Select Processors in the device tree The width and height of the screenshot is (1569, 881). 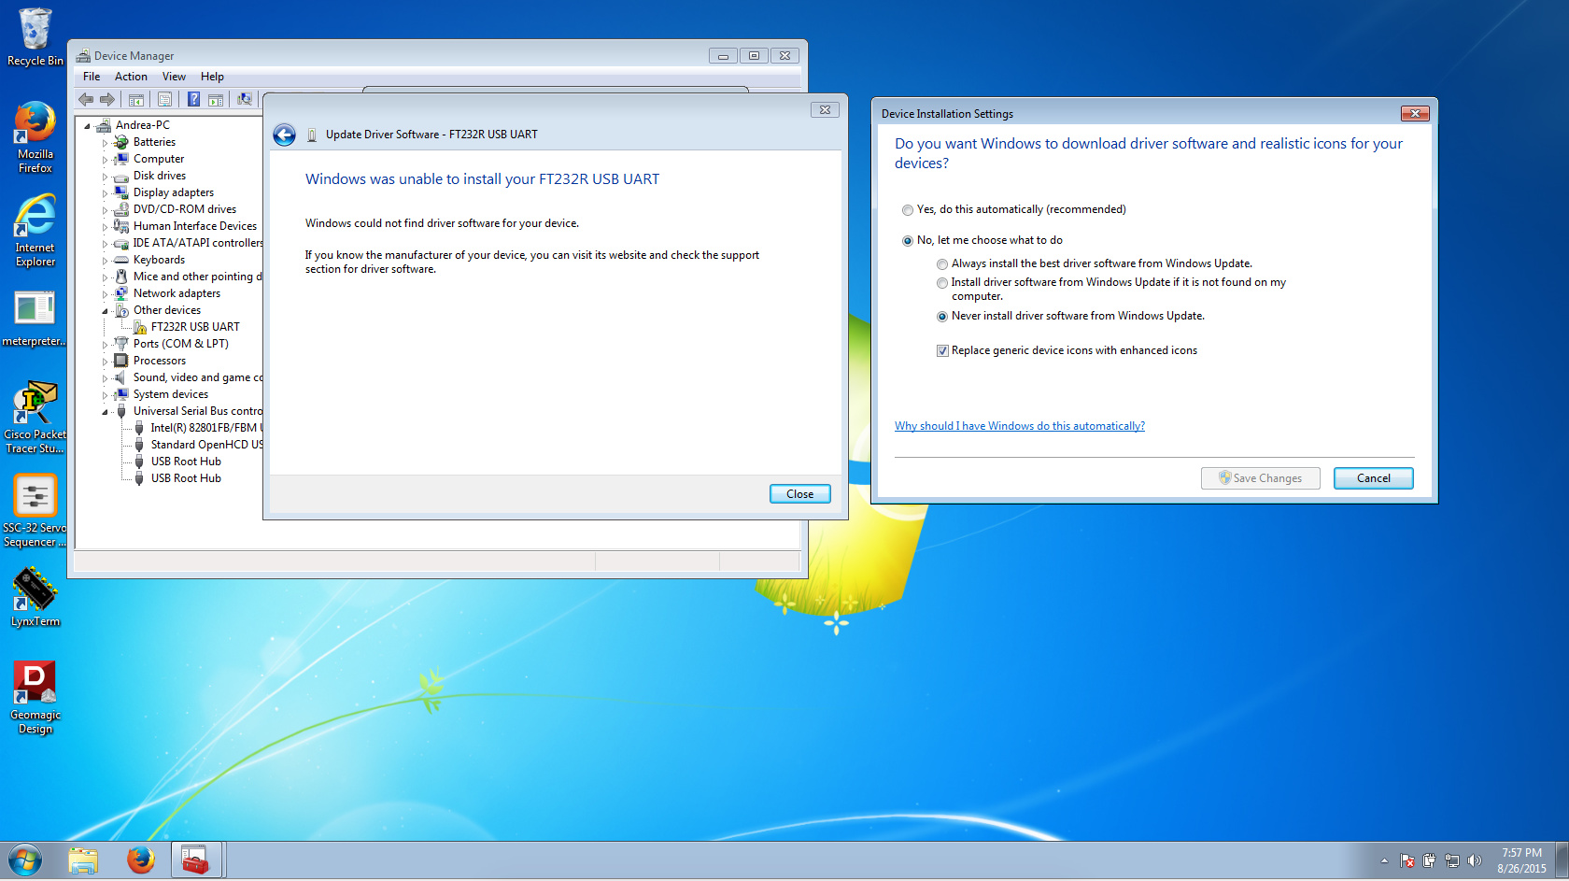coord(160,361)
